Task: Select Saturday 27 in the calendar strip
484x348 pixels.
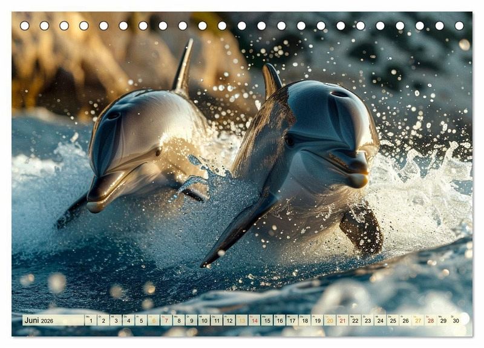Action: coord(418,320)
